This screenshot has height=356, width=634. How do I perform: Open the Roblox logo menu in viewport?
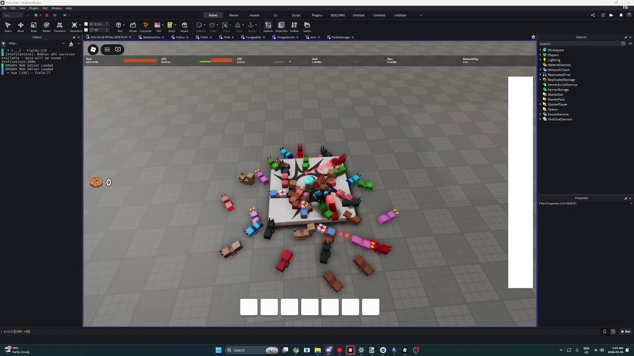(93, 49)
